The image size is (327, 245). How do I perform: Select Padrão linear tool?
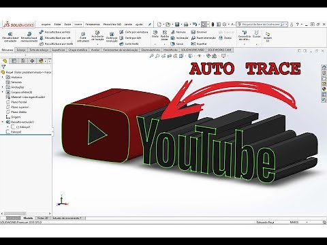[x=165, y=35]
